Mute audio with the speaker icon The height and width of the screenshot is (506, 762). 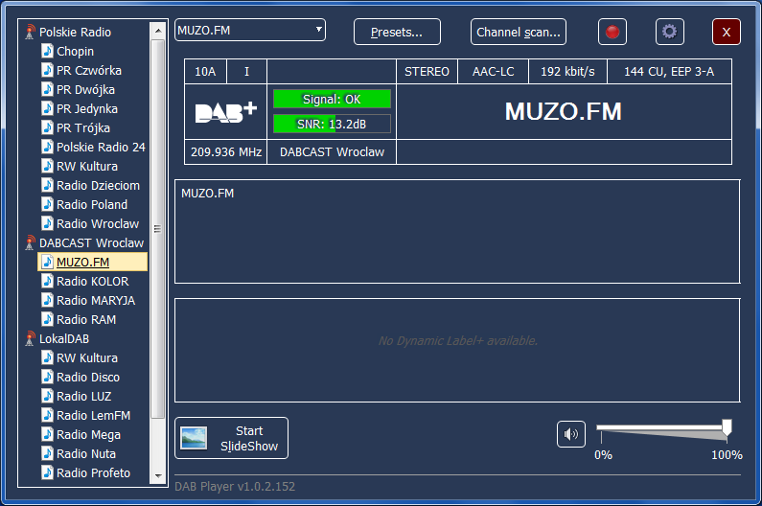click(x=571, y=434)
